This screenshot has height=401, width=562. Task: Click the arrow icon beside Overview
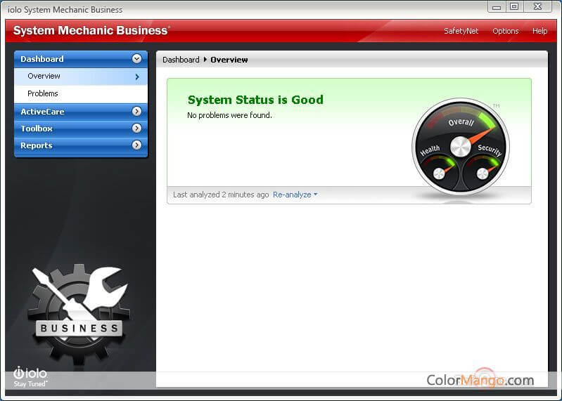click(137, 77)
